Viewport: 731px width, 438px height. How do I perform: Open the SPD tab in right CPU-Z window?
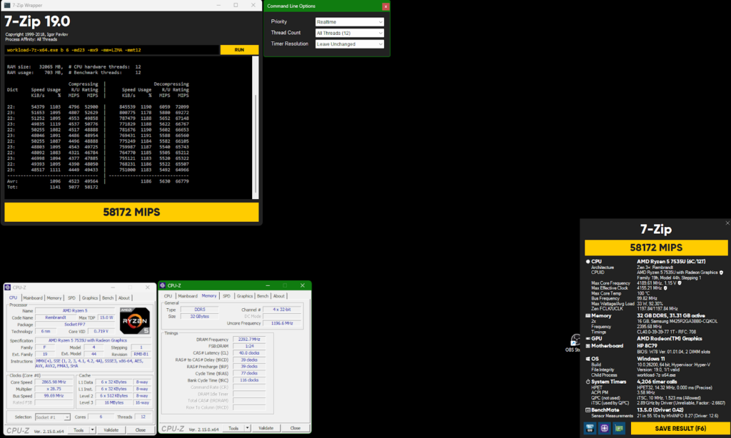[x=226, y=295]
